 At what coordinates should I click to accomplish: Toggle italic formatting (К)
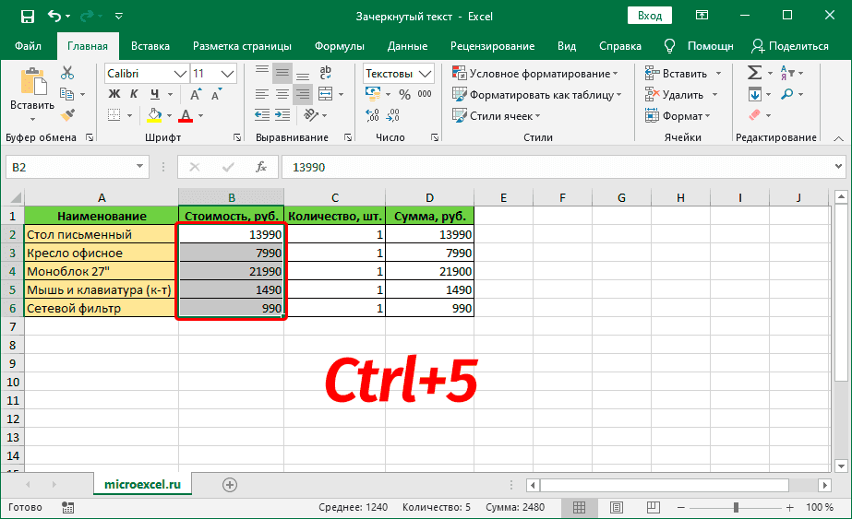135,94
